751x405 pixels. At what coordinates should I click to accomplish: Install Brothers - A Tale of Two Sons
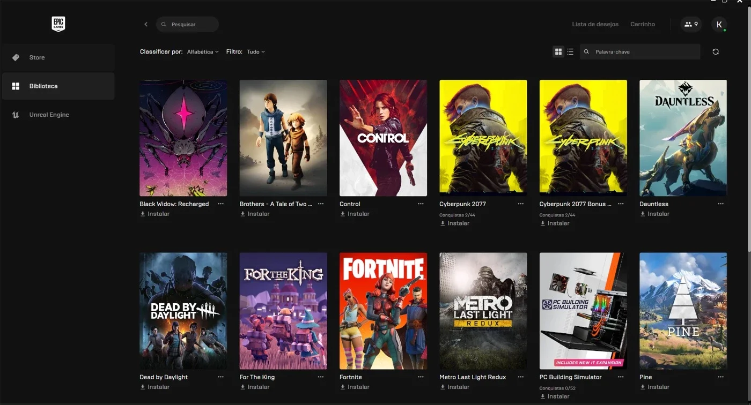[x=255, y=214]
